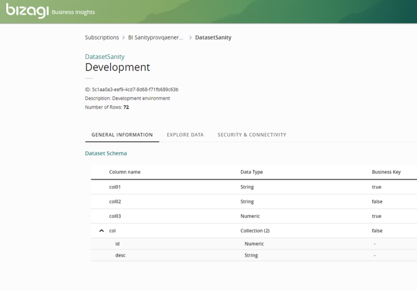
Task: Open the Security & Connectivity tab
Action: [x=252, y=135]
